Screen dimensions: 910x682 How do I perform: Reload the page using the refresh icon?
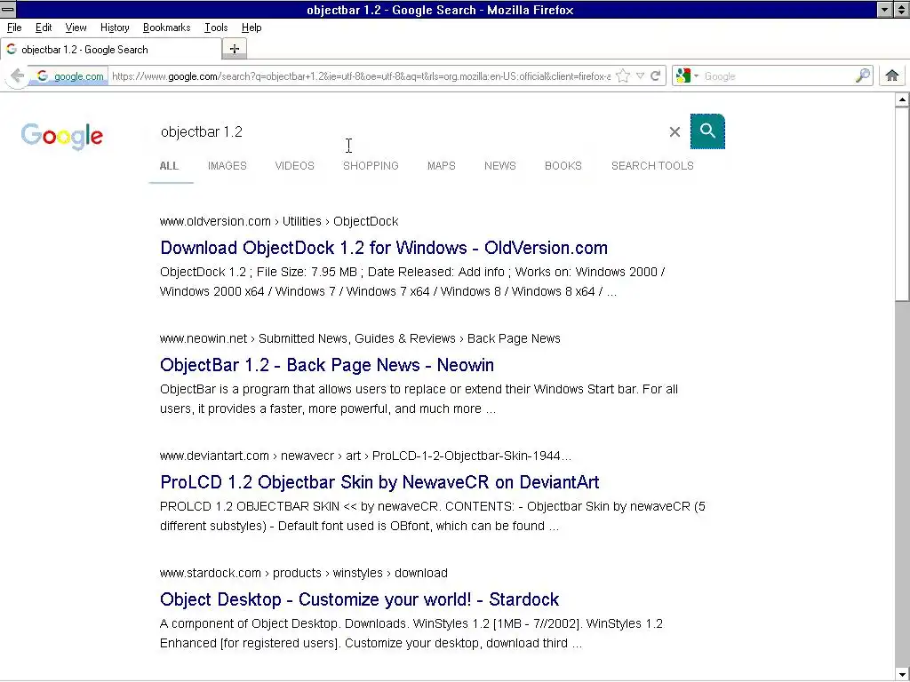655,76
